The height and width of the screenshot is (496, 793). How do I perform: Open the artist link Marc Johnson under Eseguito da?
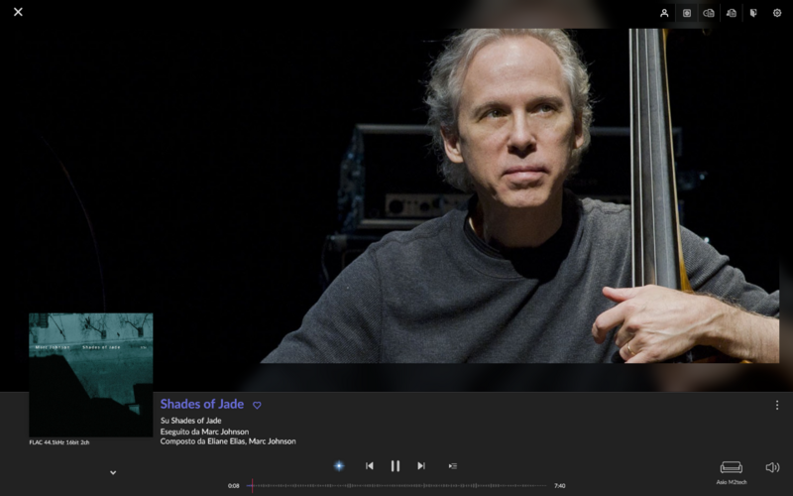226,432
